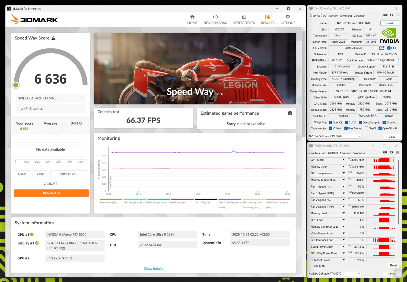Open hamburger menu in GPU-Z Sensors window
Image resolution: width=407 pixels, height=282 pixels.
click(398, 152)
